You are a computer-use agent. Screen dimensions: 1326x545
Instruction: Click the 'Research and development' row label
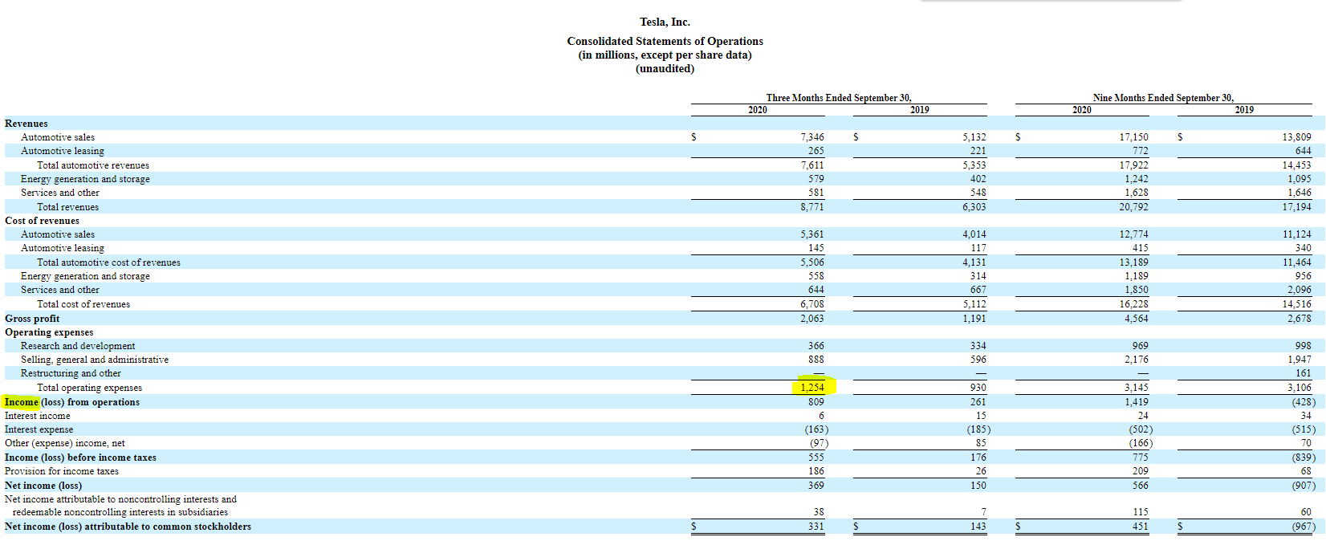(78, 346)
